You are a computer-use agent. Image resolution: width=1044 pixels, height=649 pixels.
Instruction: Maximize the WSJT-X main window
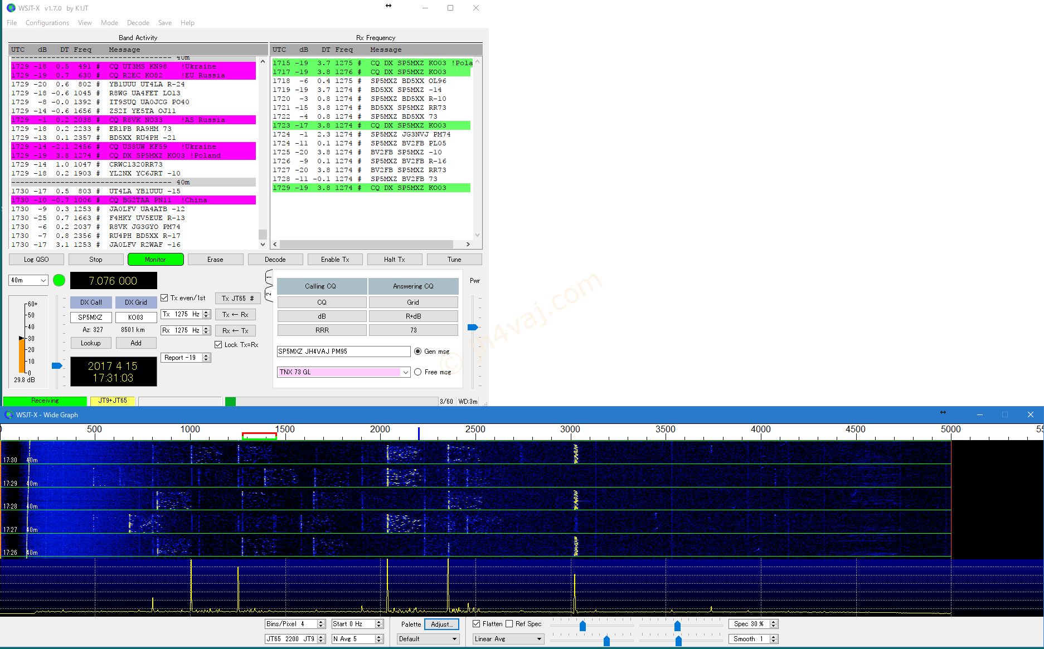450,8
